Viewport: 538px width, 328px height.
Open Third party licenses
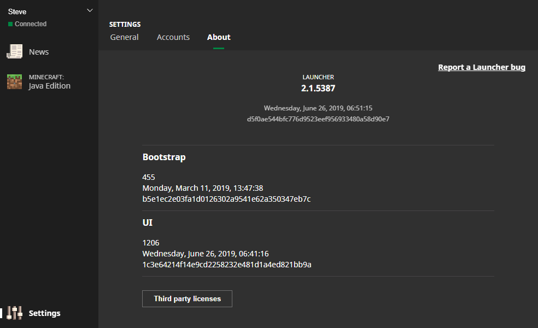[x=187, y=298]
